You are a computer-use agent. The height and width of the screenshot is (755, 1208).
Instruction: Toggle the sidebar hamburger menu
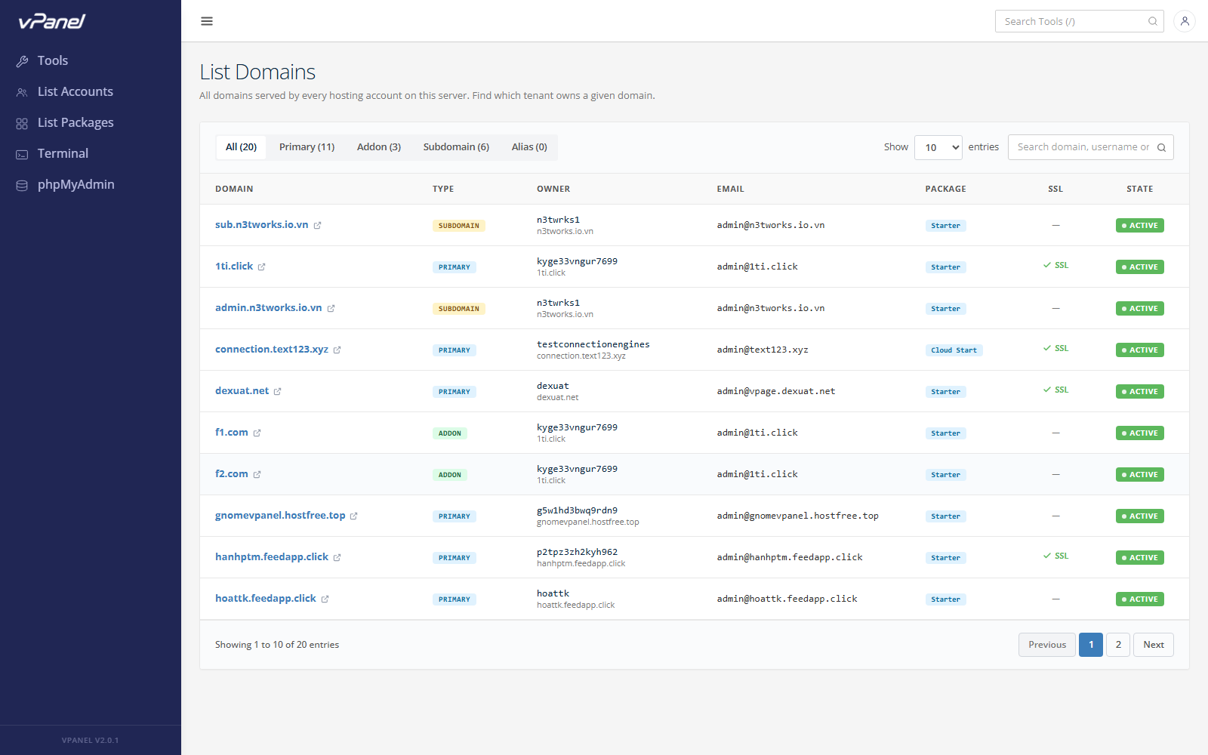click(207, 21)
